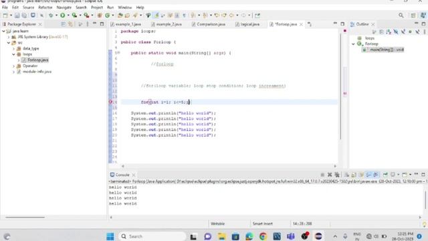Viewport: 428px width, 241px height.
Task: Close the Forloop.java editor tab
Action: point(301,24)
